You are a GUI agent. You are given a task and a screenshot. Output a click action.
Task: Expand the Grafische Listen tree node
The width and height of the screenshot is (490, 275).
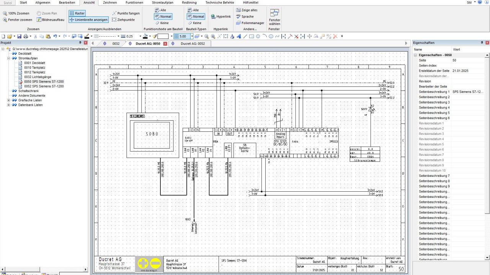[x=9, y=100]
